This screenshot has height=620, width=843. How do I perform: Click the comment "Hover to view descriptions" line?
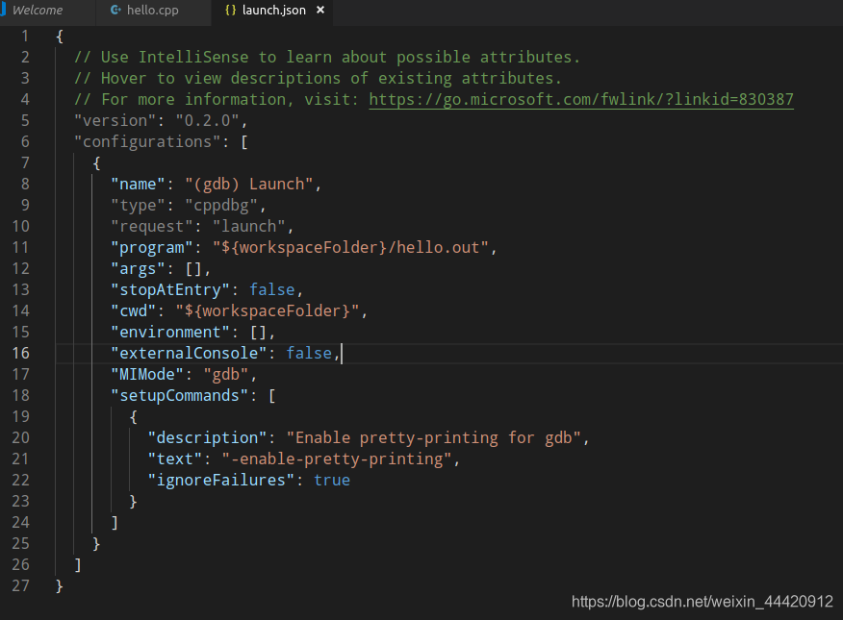318,79
